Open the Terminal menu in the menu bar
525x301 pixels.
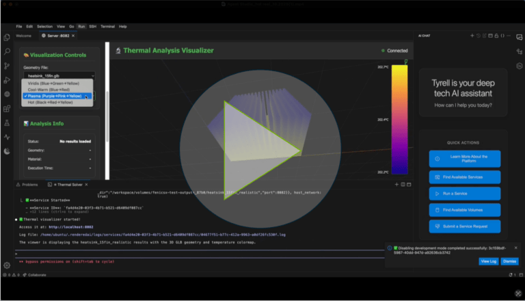(x=107, y=26)
